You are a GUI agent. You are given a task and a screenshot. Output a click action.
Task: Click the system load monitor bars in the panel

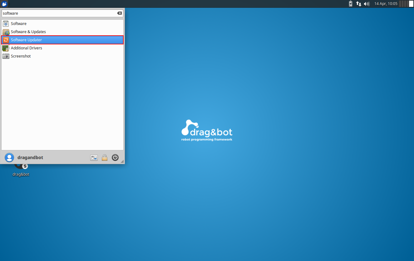tap(403, 4)
